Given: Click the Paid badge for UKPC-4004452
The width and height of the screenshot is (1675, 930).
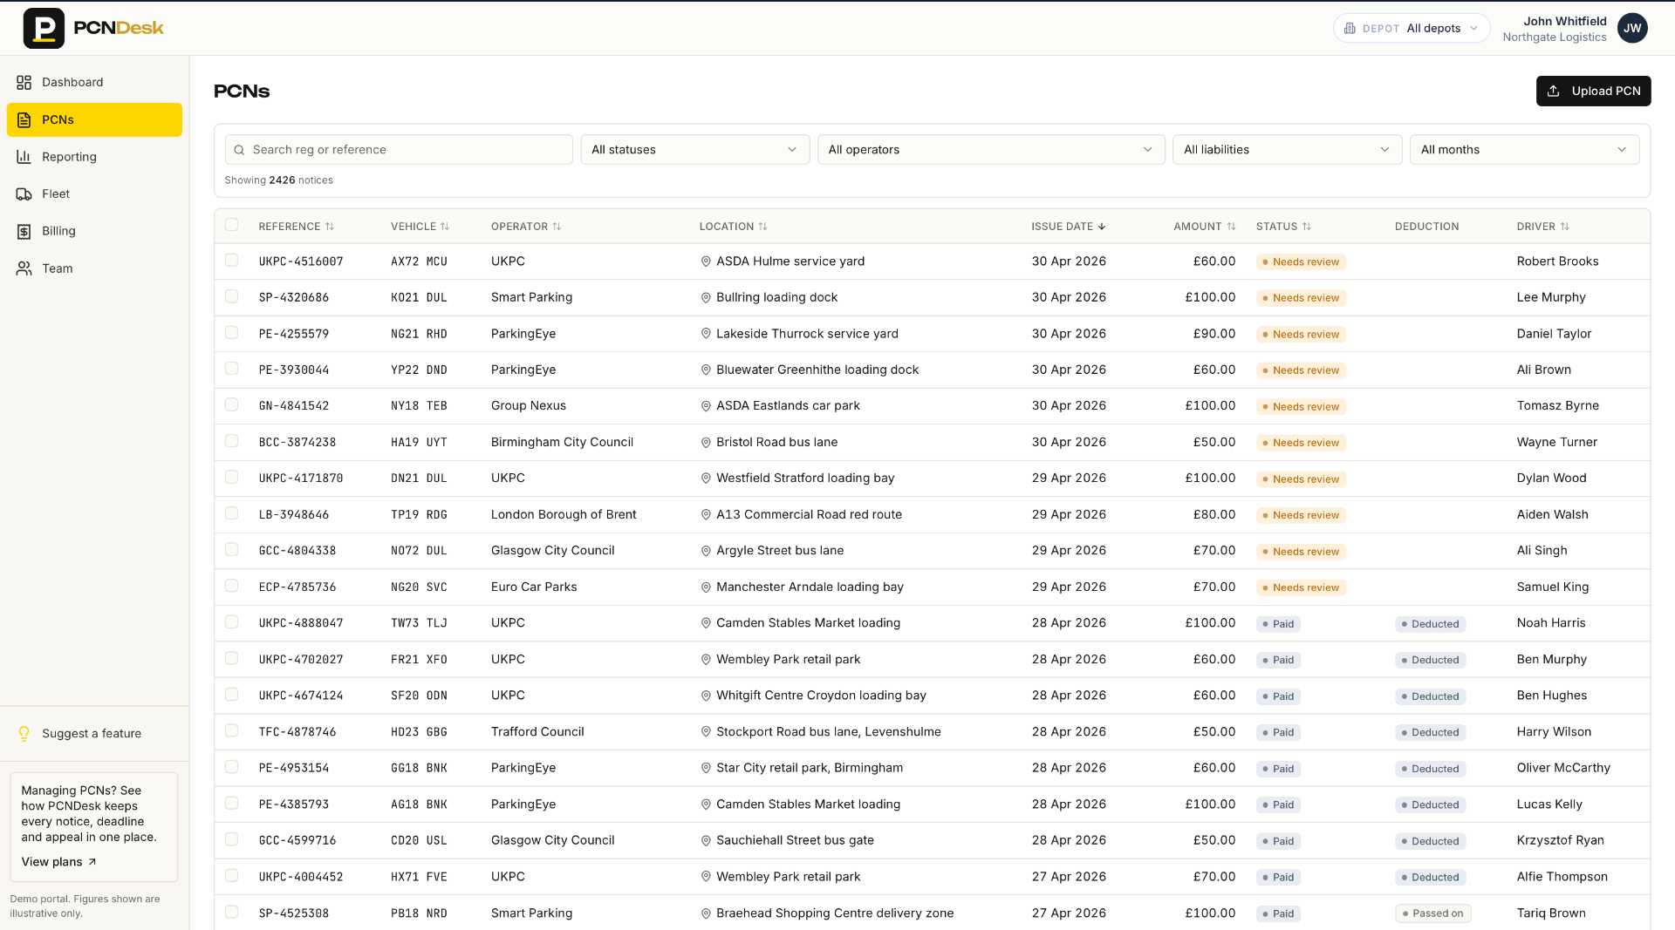Looking at the screenshot, I should (x=1278, y=878).
